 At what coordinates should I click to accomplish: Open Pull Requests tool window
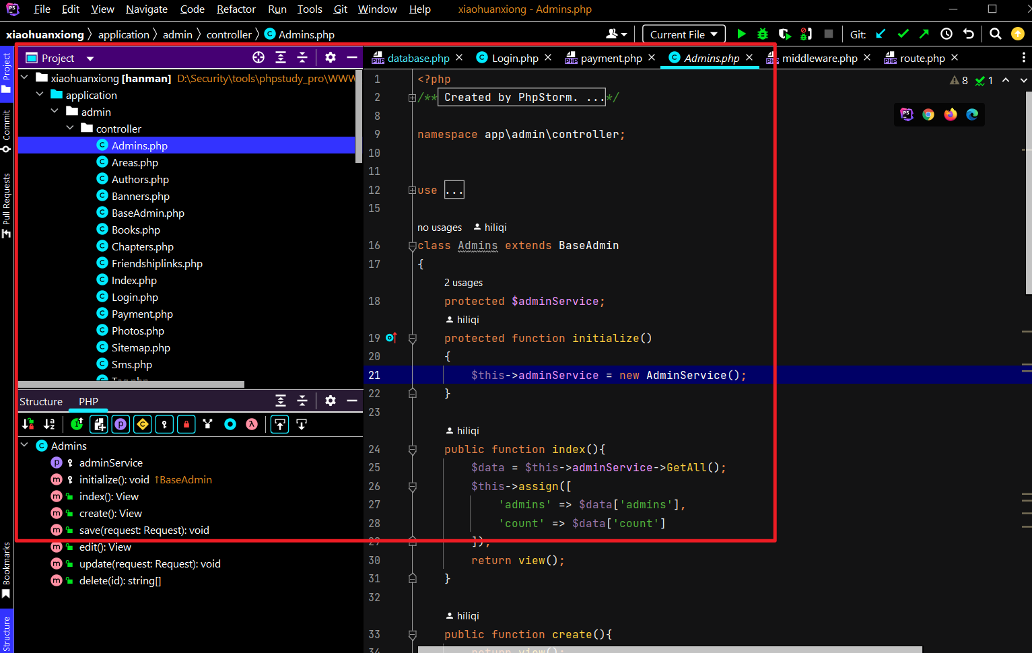coord(6,205)
